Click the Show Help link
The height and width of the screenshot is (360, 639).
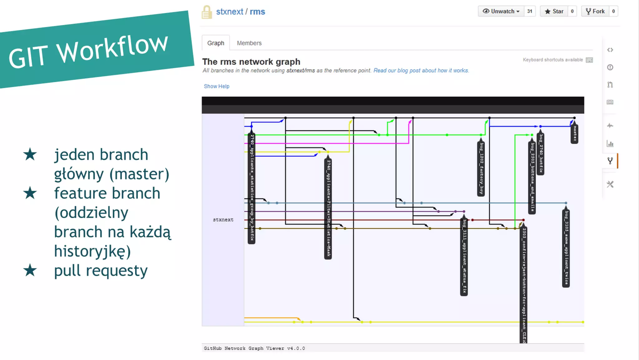click(217, 86)
